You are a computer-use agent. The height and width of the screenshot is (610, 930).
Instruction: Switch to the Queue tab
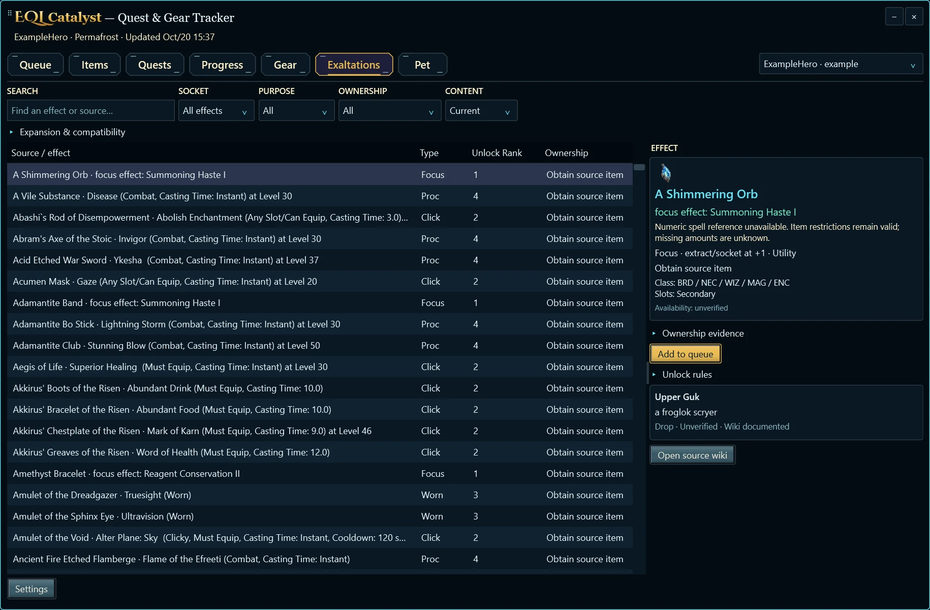[x=36, y=65]
